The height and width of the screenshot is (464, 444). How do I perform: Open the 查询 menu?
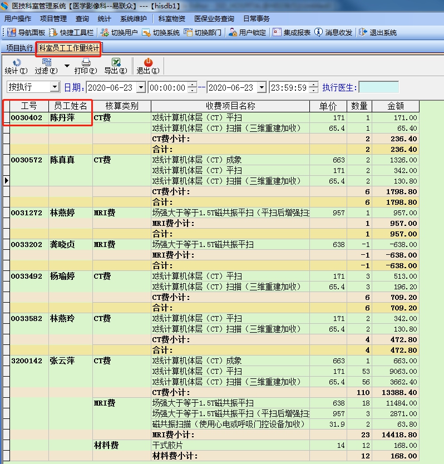tap(82, 19)
